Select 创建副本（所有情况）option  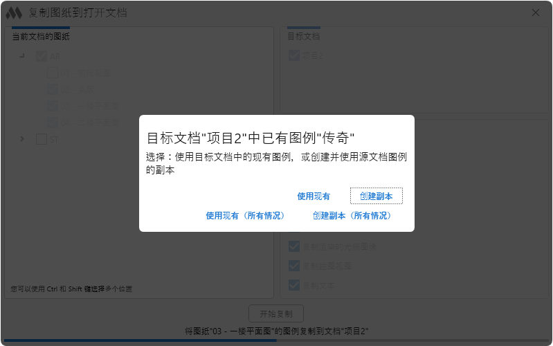pos(352,216)
